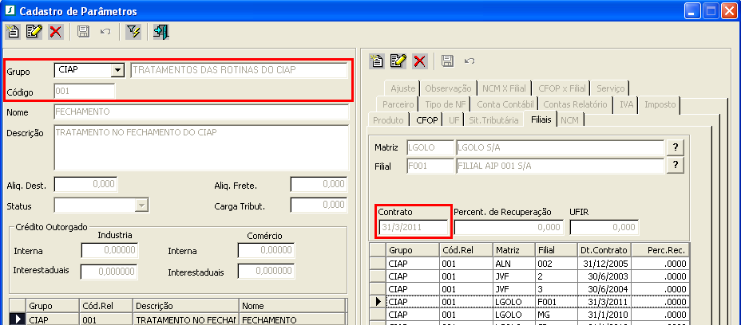Select the UF tab

454,120
